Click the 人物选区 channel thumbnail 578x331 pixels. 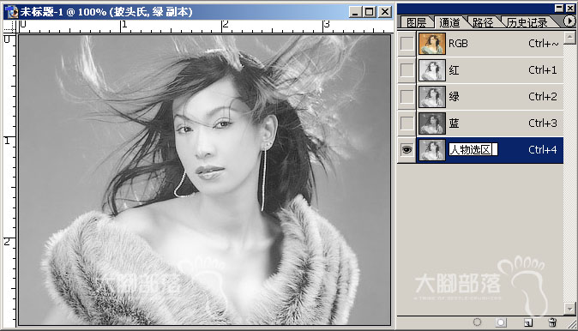tap(431, 150)
